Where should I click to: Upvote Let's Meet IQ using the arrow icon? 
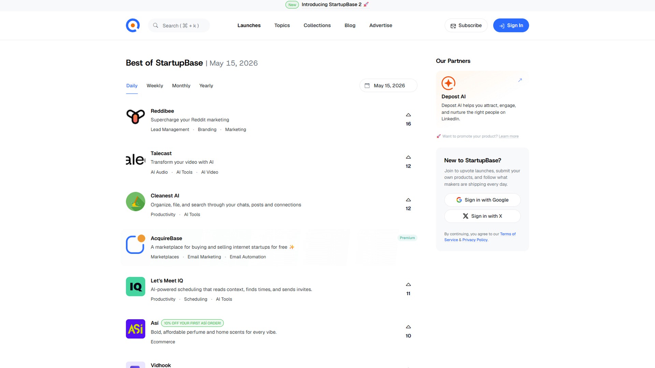tap(408, 285)
